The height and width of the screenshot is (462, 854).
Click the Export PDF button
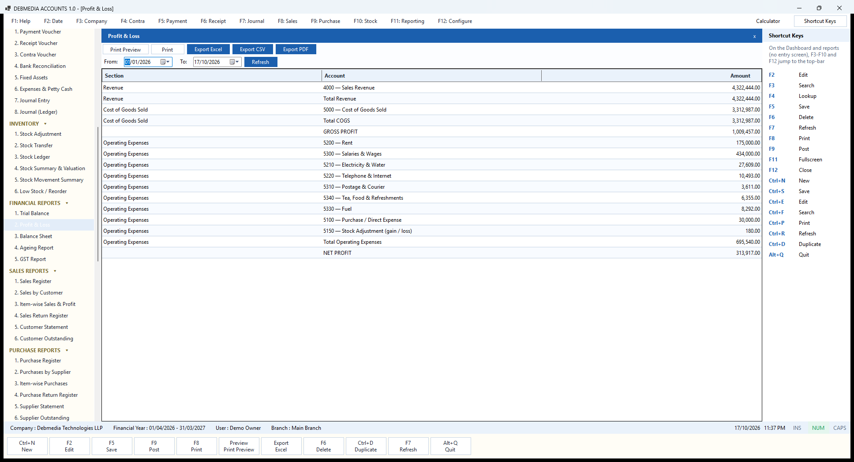[x=296, y=49]
